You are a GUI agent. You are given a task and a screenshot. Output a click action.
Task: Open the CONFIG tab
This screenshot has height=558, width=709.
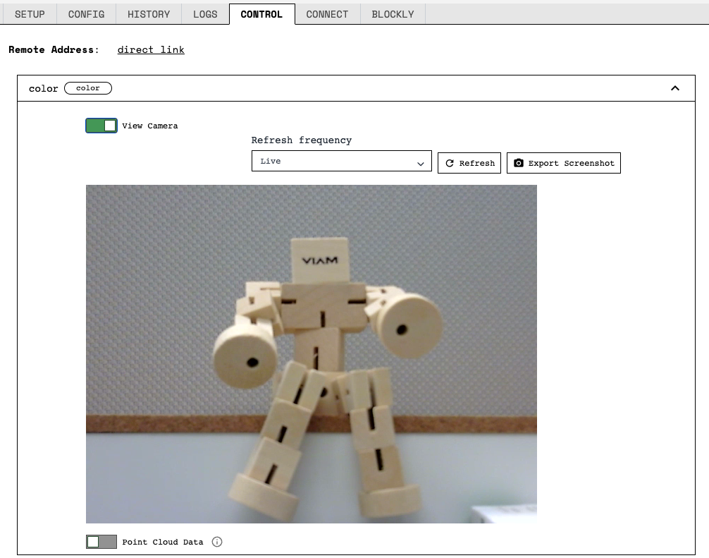(x=86, y=14)
